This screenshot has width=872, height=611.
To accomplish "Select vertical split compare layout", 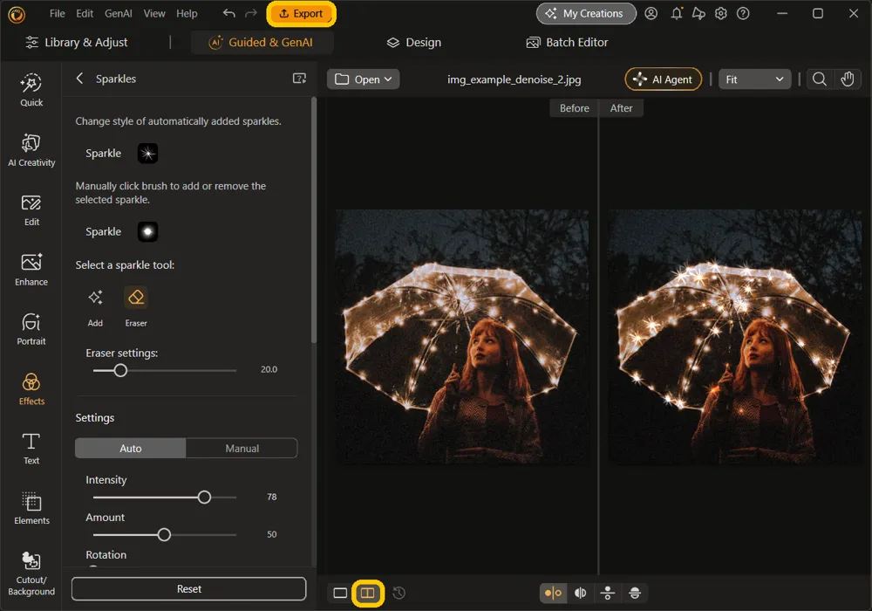I will pyautogui.click(x=580, y=593).
